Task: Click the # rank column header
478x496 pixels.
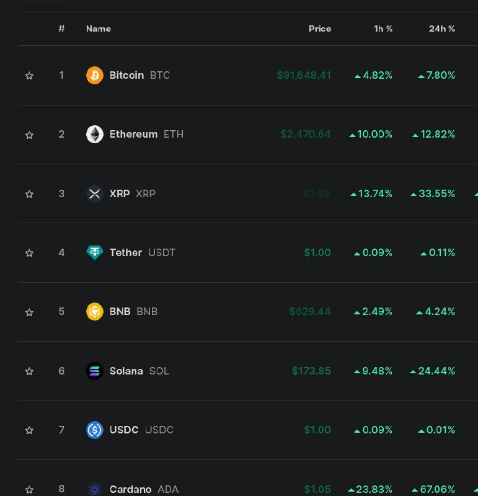Action: pos(61,29)
